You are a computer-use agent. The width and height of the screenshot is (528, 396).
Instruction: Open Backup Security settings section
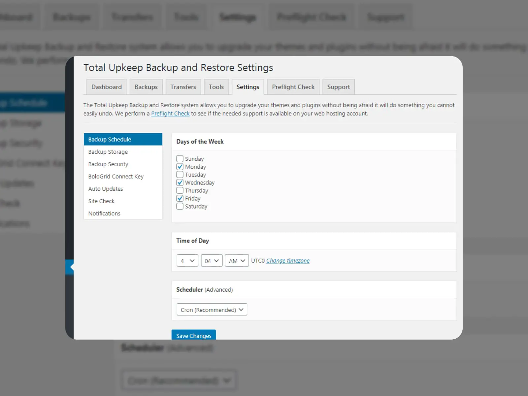tap(123, 164)
